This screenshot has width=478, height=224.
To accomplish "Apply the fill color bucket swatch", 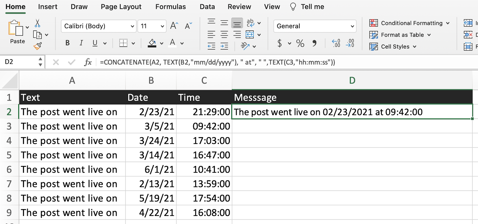I will (152, 43).
